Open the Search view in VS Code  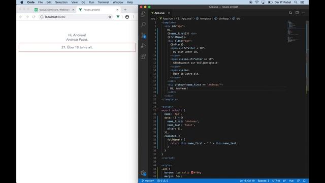[x=143, y=24]
